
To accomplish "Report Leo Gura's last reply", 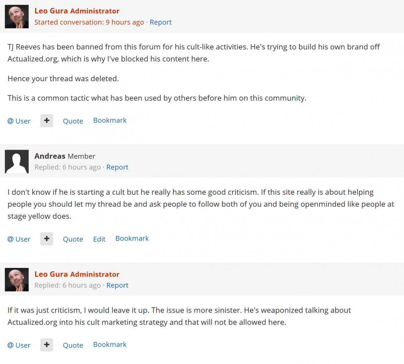I will (117, 285).
